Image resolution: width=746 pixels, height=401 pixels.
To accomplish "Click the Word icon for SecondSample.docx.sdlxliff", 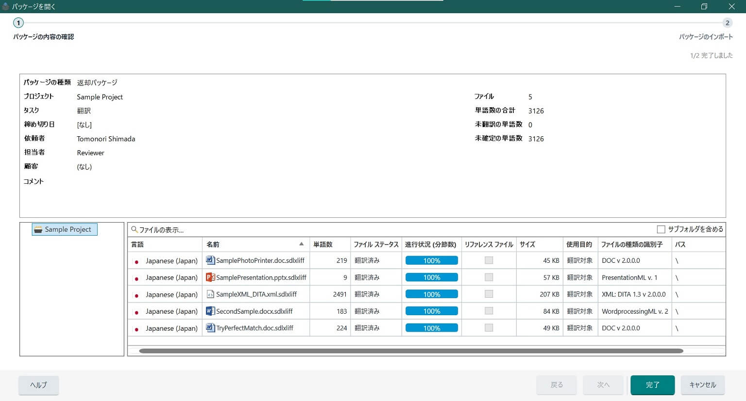I will click(210, 311).
